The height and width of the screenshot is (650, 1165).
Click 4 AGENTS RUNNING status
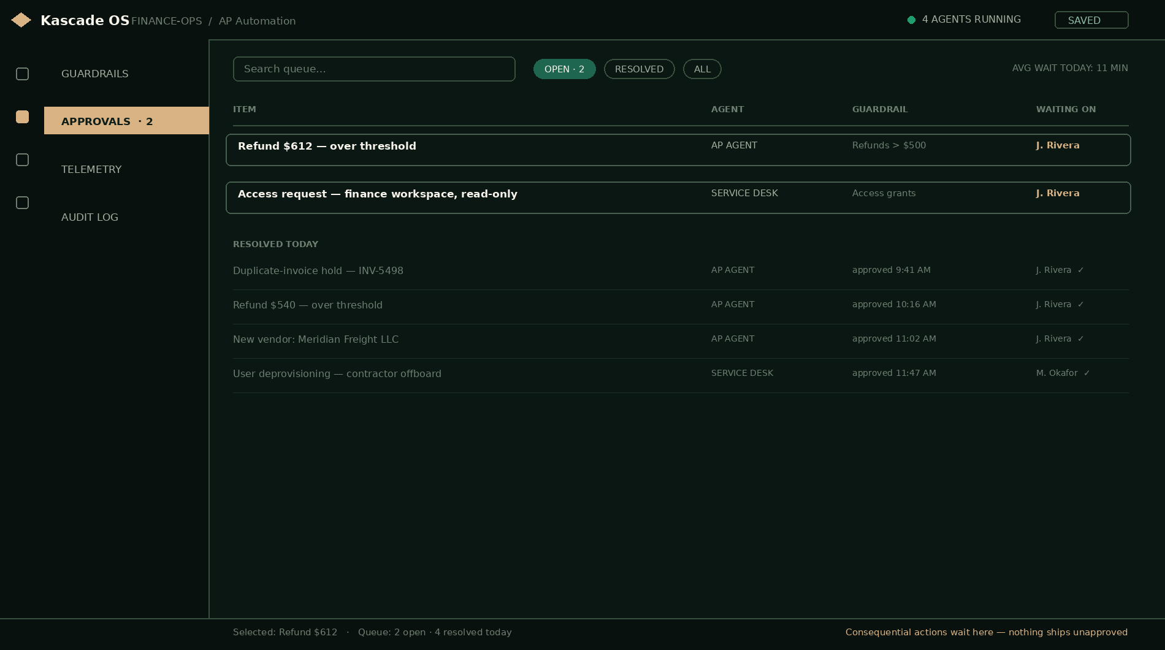(971, 20)
